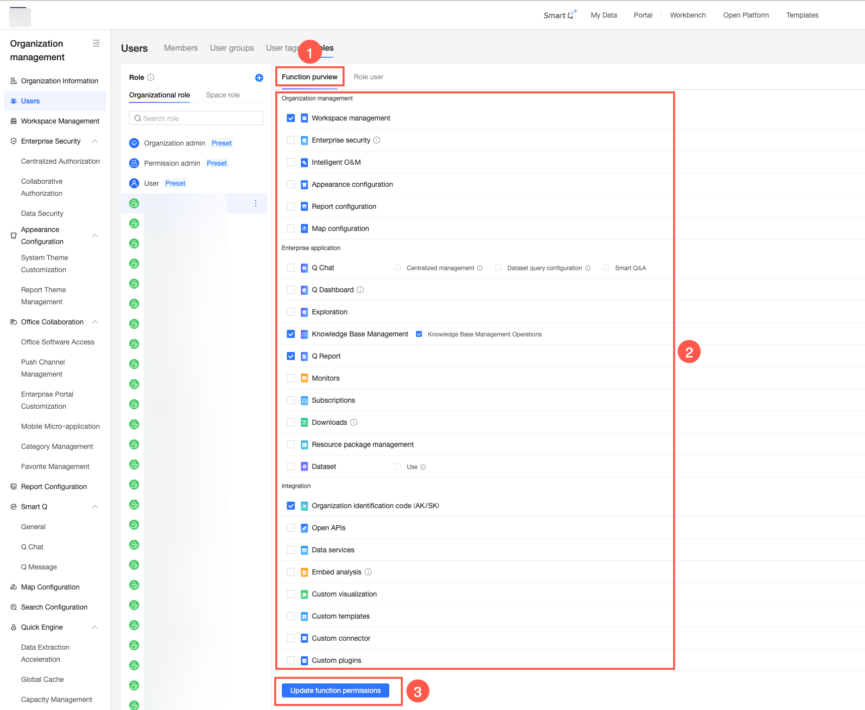Uncheck Organization identification code checkbox
Viewport: 865px width, 710px height.
291,506
